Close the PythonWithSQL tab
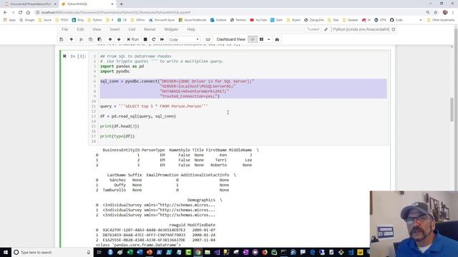Image resolution: width=458 pixels, height=257 pixels. 112,4
